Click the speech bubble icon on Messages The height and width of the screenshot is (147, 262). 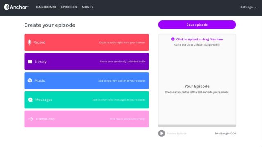[x=30, y=100]
